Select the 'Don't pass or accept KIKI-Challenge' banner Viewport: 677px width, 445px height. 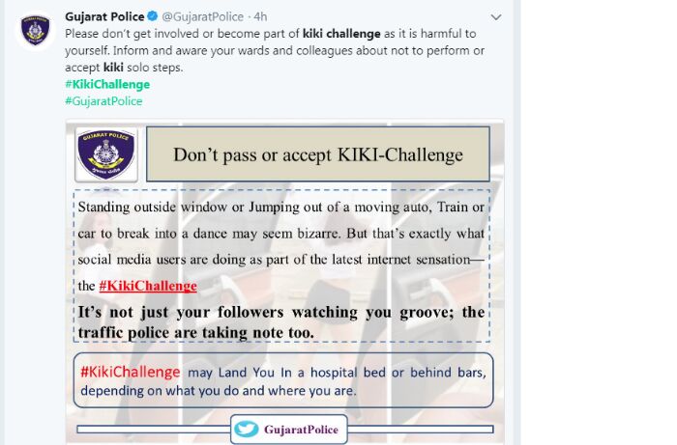pos(318,154)
